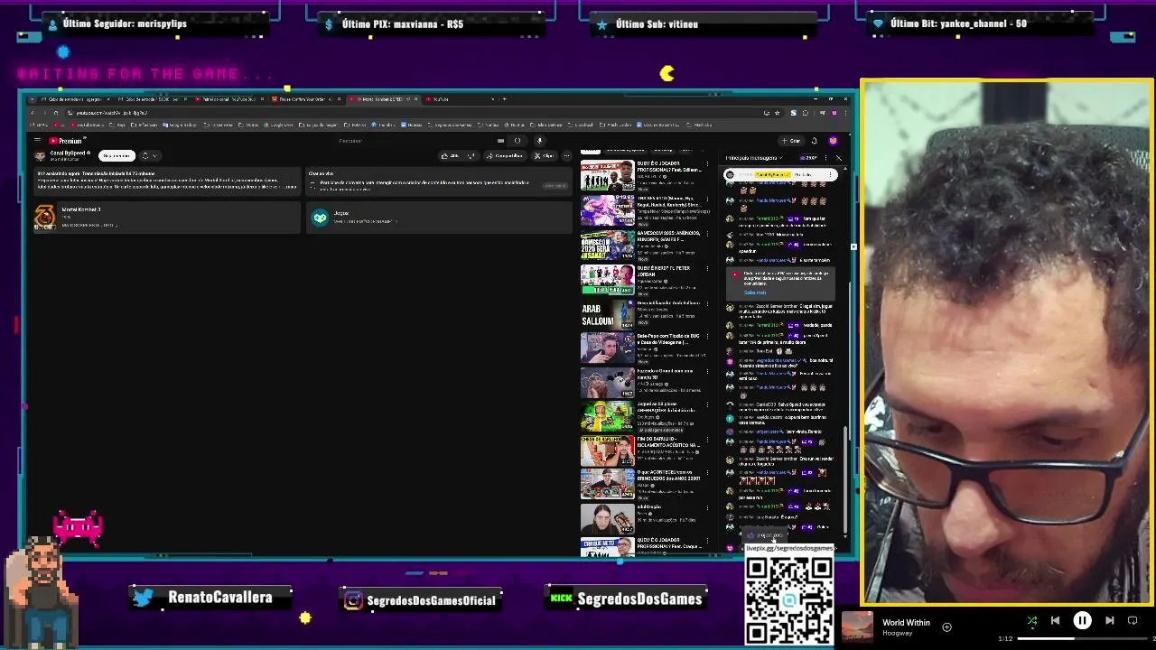The image size is (1156, 650).
Task: Open a new Chrome tab
Action: coord(505,98)
